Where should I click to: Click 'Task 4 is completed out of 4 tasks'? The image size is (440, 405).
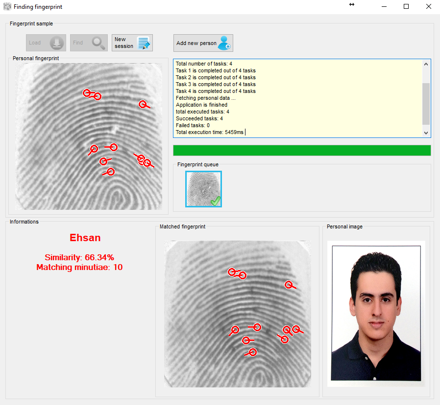point(216,91)
